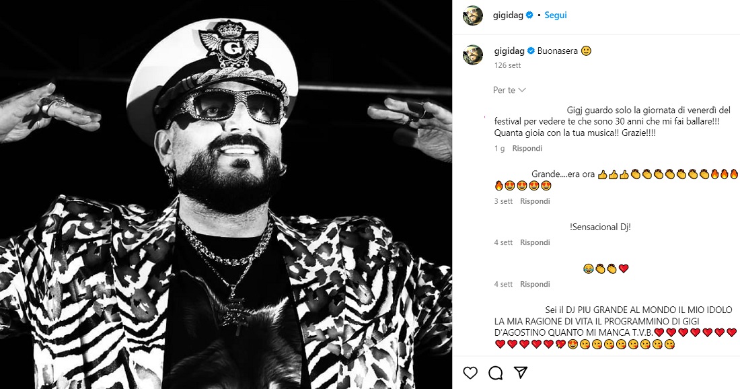Viewport: 740px width, 389px height.
Task: Share the post via paper plane icon
Action: coord(520,373)
